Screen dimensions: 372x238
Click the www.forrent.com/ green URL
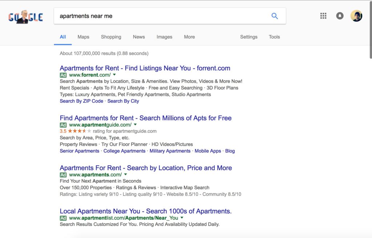(x=90, y=75)
